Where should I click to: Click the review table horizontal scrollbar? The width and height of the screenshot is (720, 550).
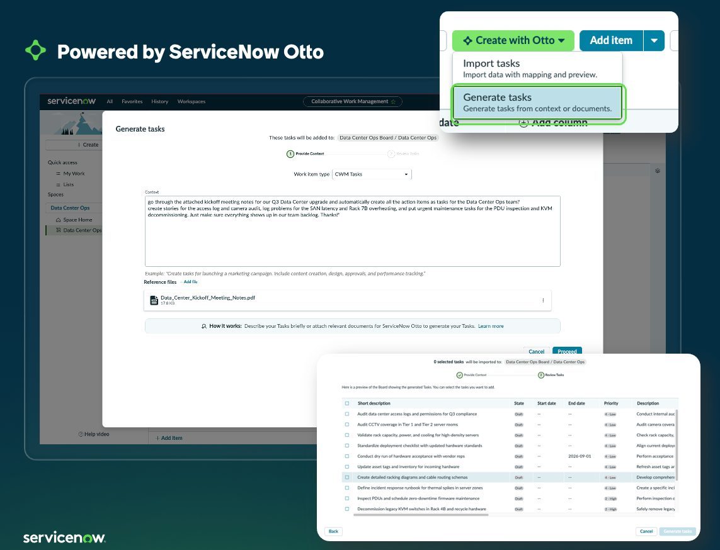pyautogui.click(x=421, y=515)
